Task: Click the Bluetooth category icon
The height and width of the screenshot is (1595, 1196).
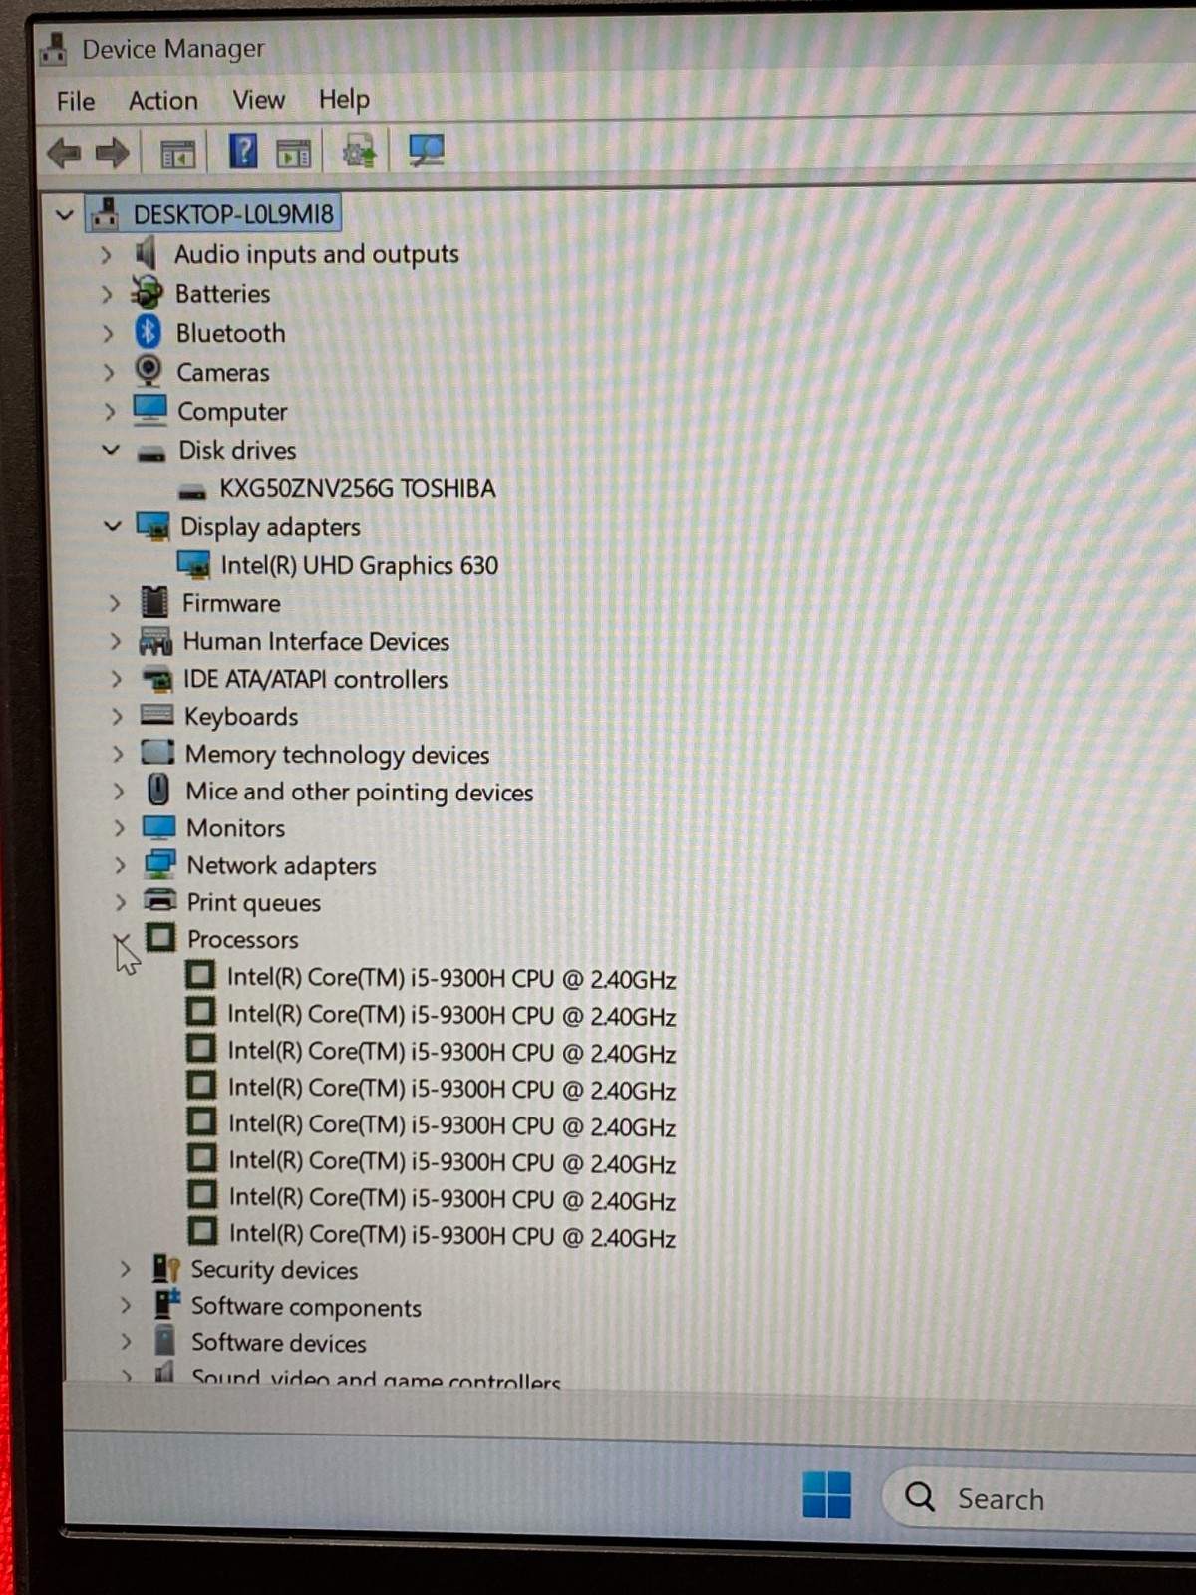Action: click(x=149, y=332)
